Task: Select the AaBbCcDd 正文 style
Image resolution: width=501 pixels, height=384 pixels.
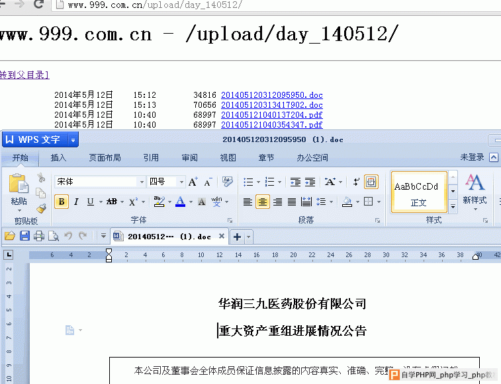Action: pos(418,192)
